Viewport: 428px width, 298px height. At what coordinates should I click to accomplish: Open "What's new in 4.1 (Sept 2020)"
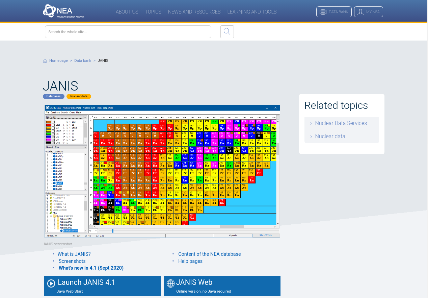tap(91, 268)
